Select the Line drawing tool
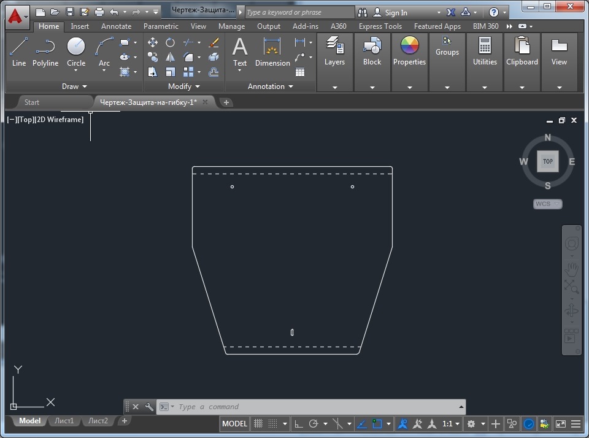Screen dimensions: 589x438 coord(19,52)
